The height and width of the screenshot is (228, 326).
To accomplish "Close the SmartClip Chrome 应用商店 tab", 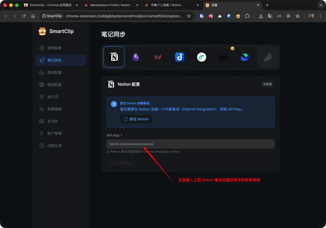I will (x=77, y=5).
